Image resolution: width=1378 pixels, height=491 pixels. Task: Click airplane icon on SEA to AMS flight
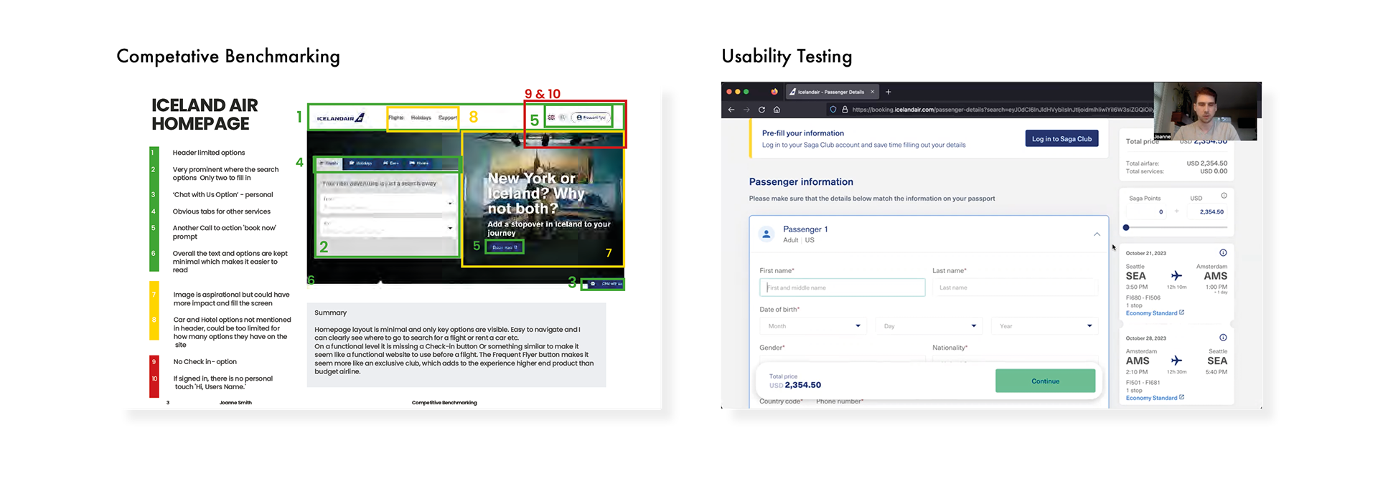point(1176,275)
